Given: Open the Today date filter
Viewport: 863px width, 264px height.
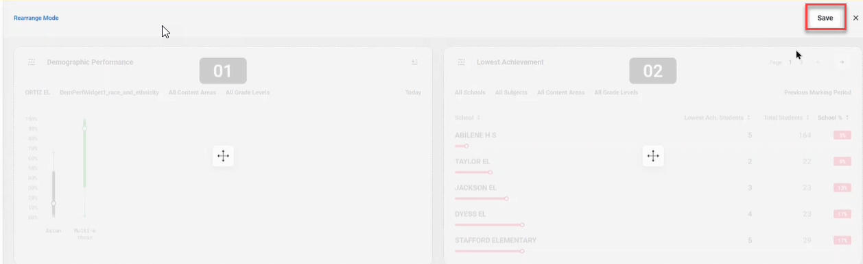Looking at the screenshot, I should [x=413, y=92].
